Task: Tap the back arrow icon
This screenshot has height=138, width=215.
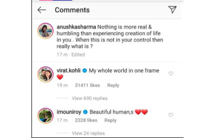Action: point(42,10)
